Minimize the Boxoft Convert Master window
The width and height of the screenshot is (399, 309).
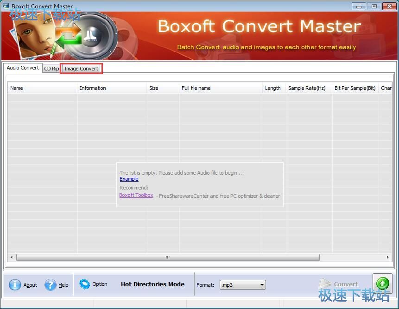coord(359,6)
